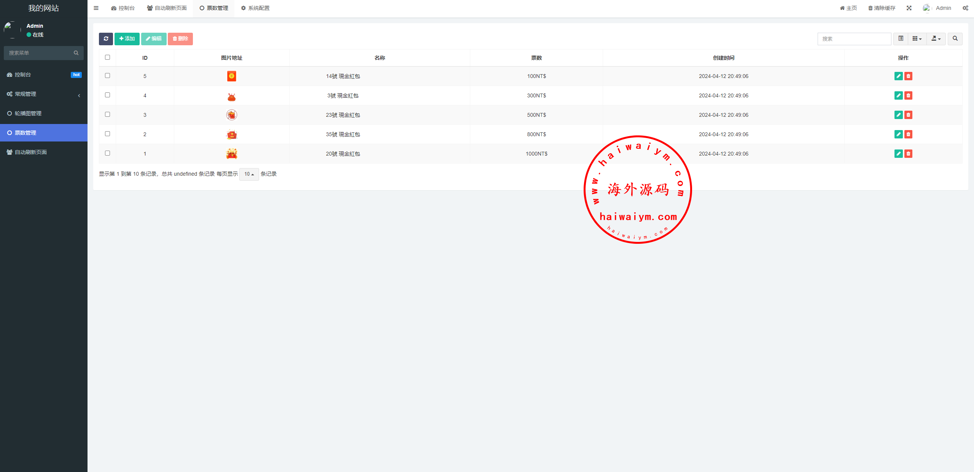Open the columns grid dropdown

pyautogui.click(x=917, y=39)
